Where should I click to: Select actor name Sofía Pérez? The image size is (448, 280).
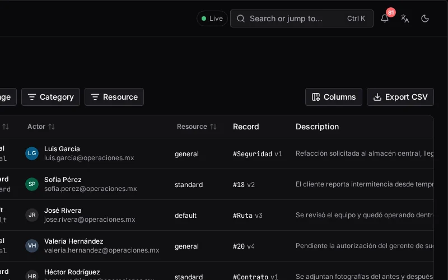[63, 180]
